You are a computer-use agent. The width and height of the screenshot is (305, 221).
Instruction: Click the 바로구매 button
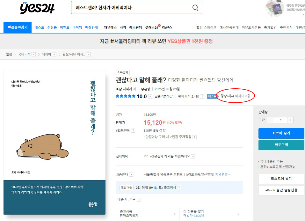[281, 145]
